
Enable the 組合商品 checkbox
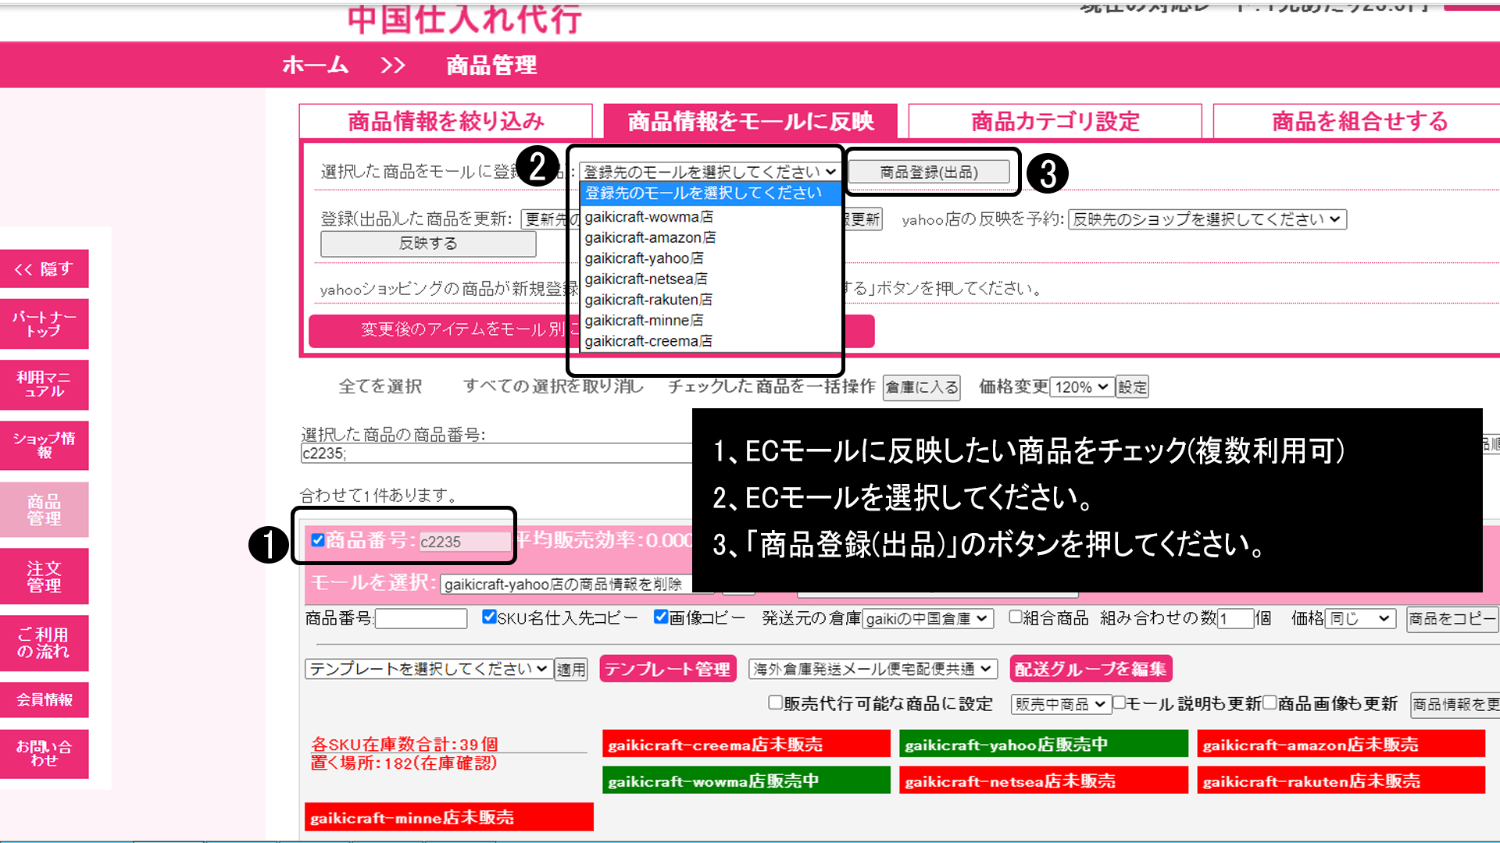(1015, 617)
